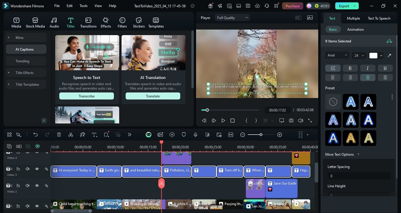Open the Stock Media tab
Screen dimensions: 401x213
[35, 23]
